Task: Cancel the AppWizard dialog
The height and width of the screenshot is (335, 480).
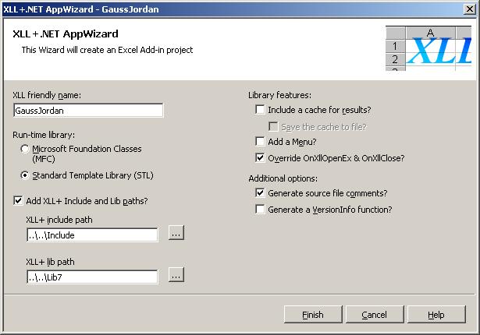Action: click(x=374, y=315)
